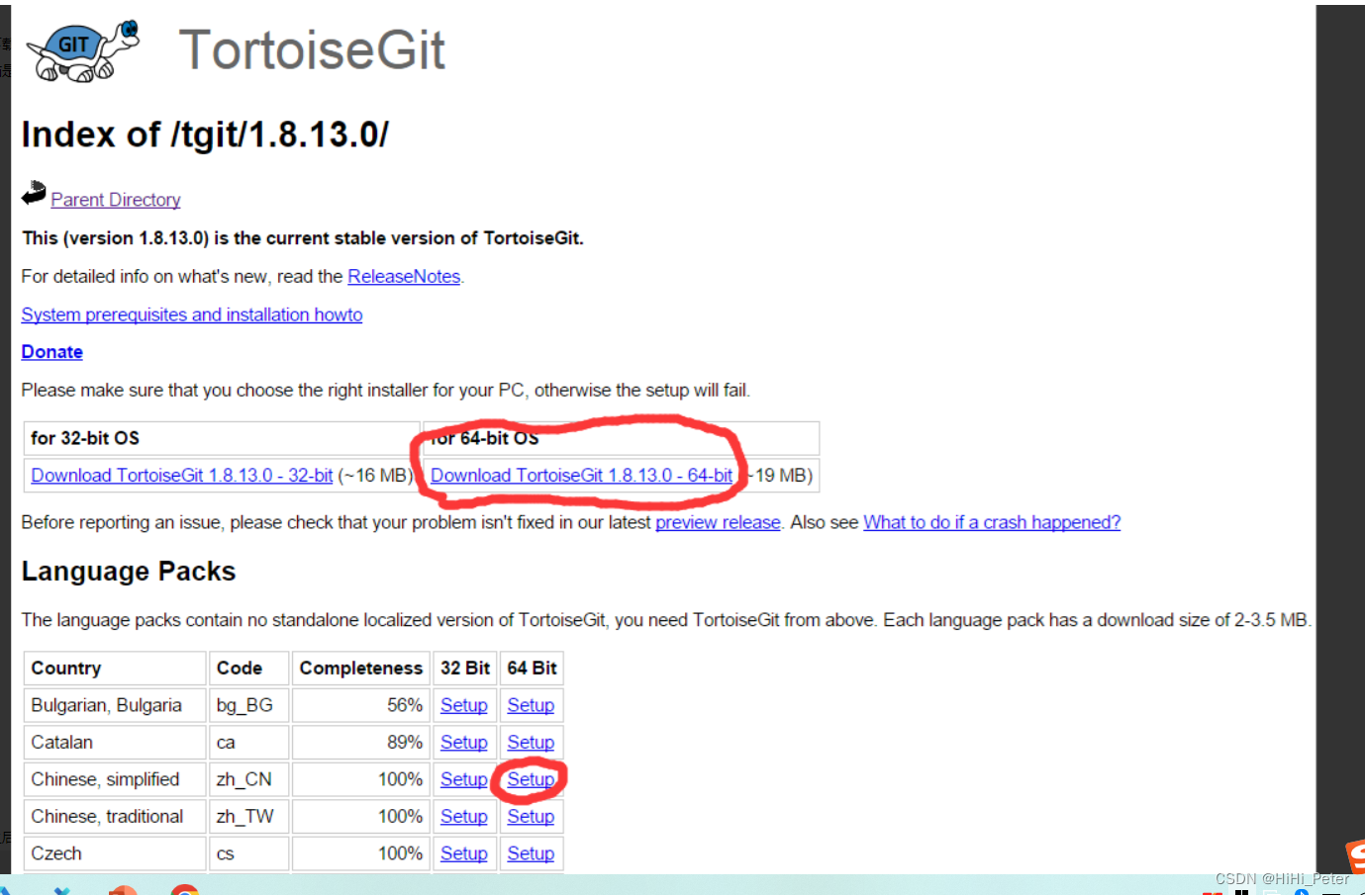Viewport: 1365px width, 895px height.
Task: Click the current stable version notice text
Action: click(x=303, y=238)
